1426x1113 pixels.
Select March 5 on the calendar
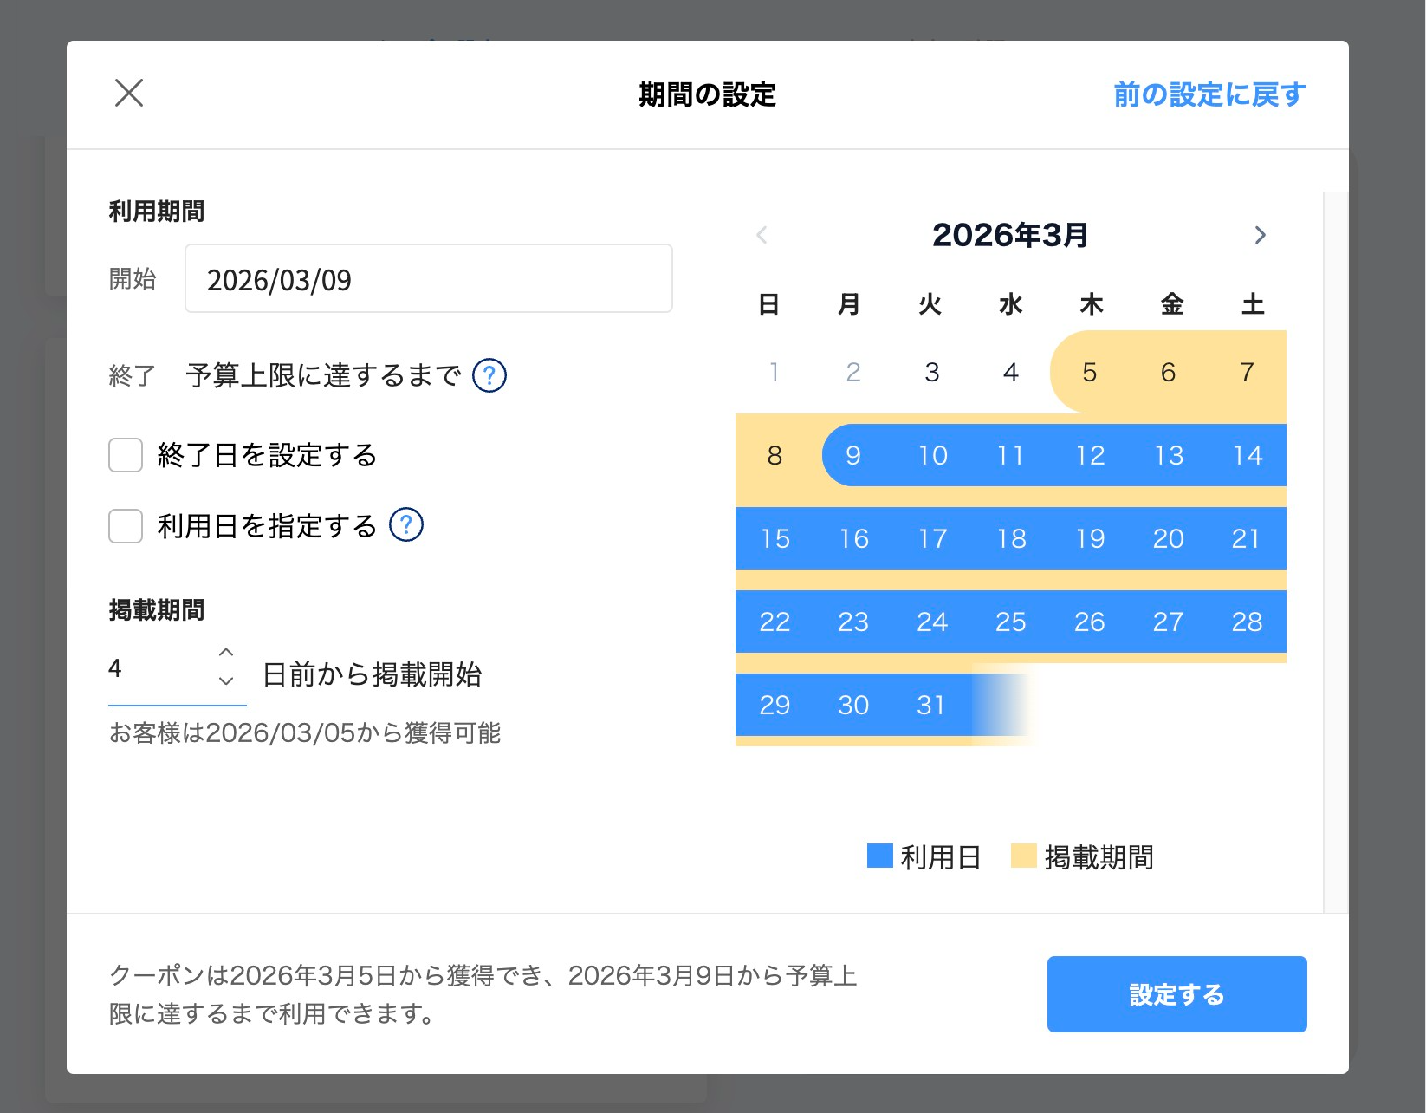click(x=1089, y=372)
